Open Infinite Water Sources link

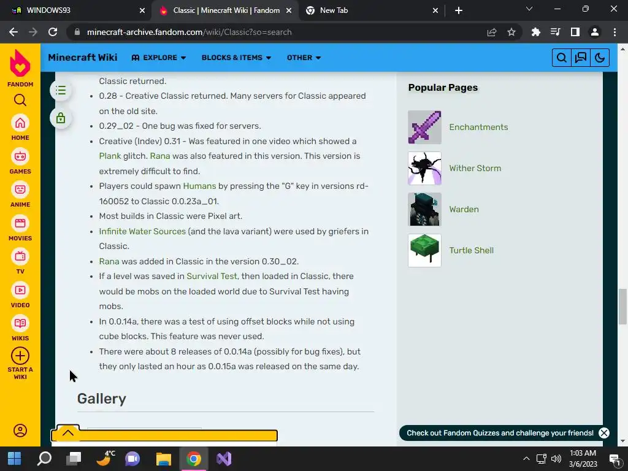click(142, 231)
